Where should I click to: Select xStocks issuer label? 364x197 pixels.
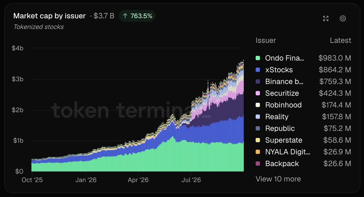[279, 70]
